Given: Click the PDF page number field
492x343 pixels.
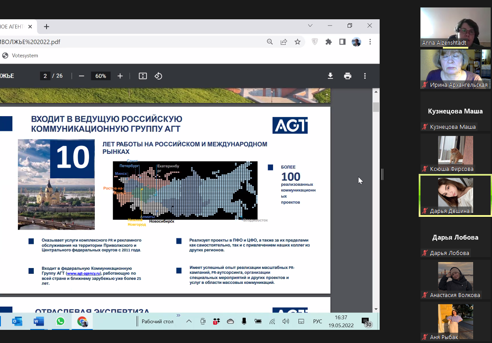Looking at the screenshot, I should click(45, 76).
